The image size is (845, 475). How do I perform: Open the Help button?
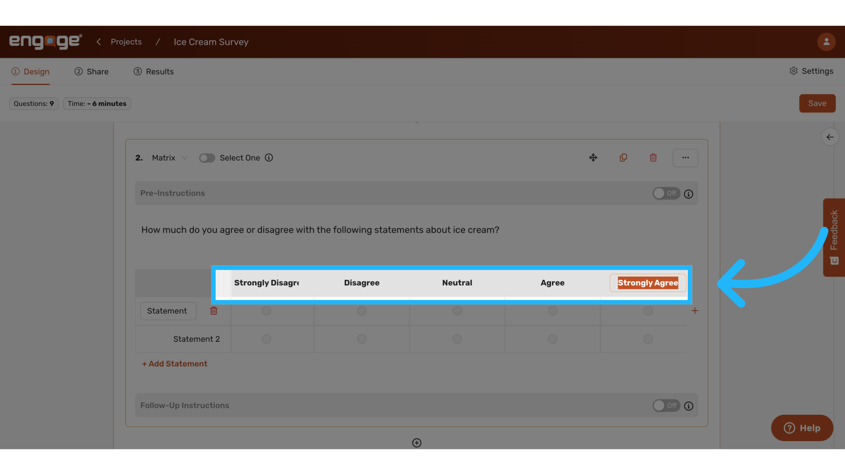[x=802, y=428]
